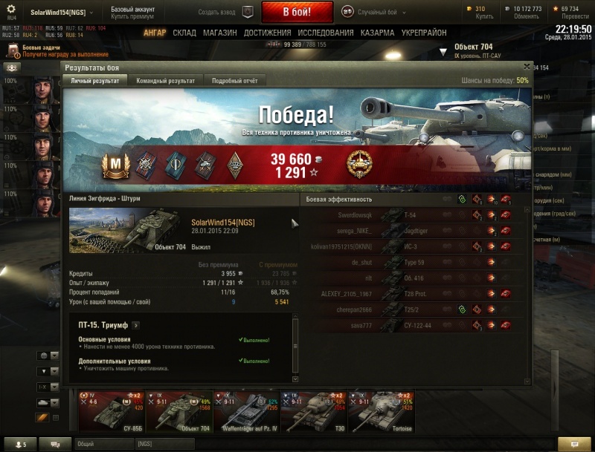Open the notifications button in bottom corner
The width and height of the screenshot is (595, 452).
574,444
